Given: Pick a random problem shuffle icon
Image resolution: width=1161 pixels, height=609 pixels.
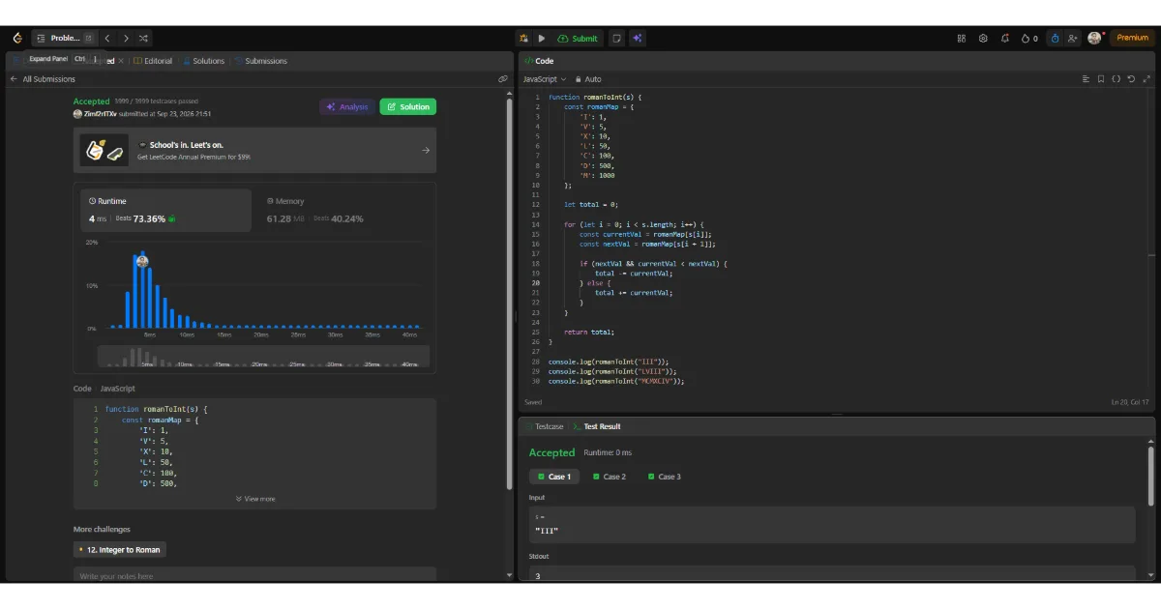Looking at the screenshot, I should click(143, 38).
